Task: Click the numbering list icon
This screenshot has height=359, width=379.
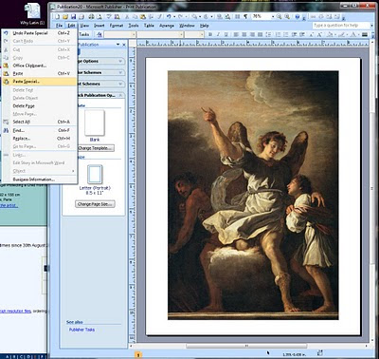Action: pyautogui.click(x=278, y=34)
